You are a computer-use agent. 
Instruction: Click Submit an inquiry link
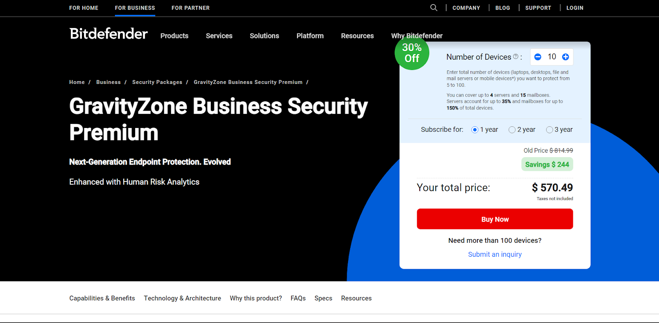[x=495, y=254]
